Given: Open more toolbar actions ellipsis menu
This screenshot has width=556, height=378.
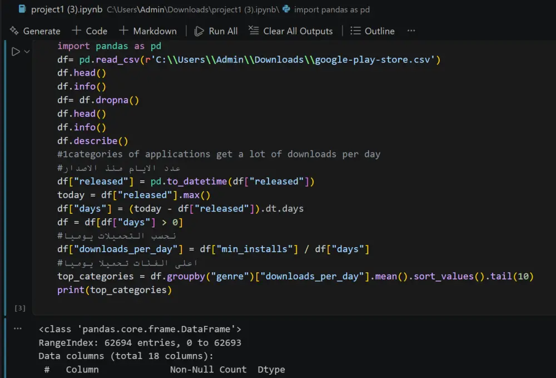Looking at the screenshot, I should point(411,31).
